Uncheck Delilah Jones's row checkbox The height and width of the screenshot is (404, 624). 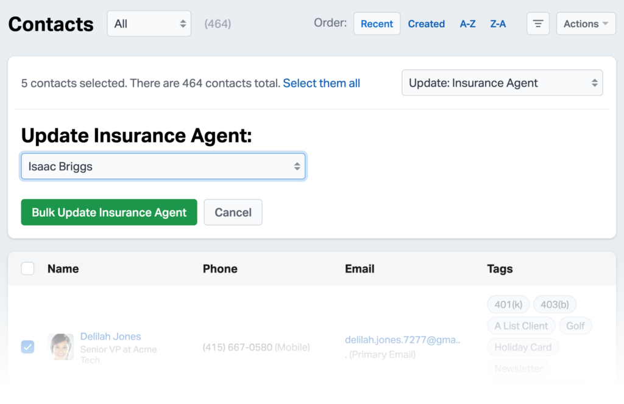coord(27,347)
